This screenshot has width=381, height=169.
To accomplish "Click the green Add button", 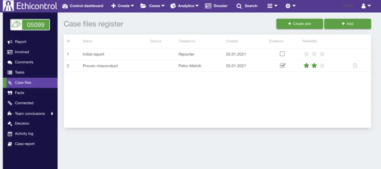I will (x=347, y=24).
